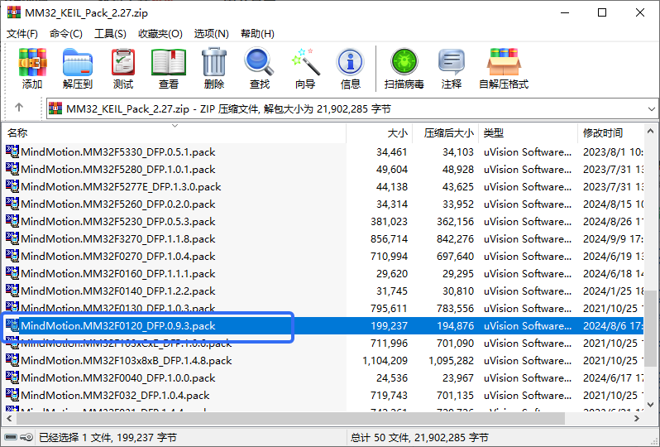Show archive Info (信息) icon

(351, 68)
